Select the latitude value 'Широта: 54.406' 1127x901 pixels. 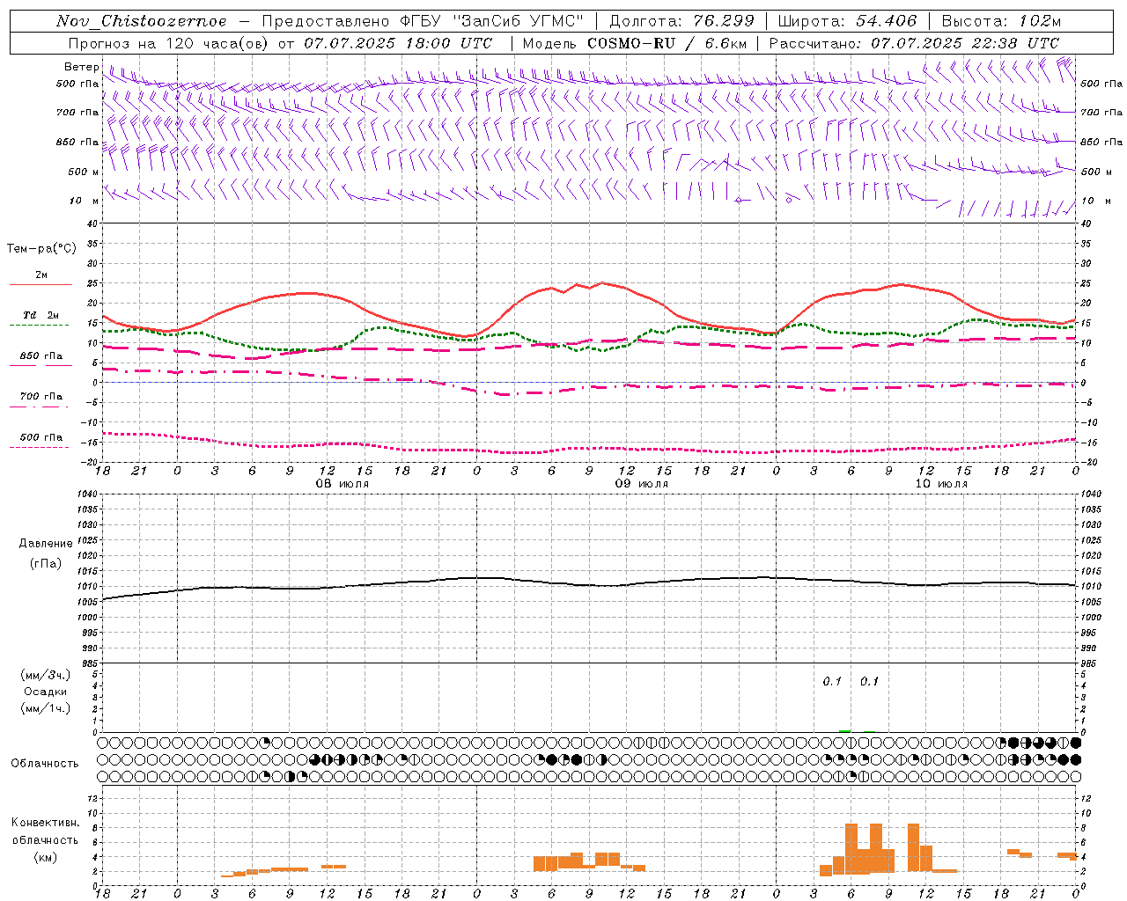tap(847, 21)
